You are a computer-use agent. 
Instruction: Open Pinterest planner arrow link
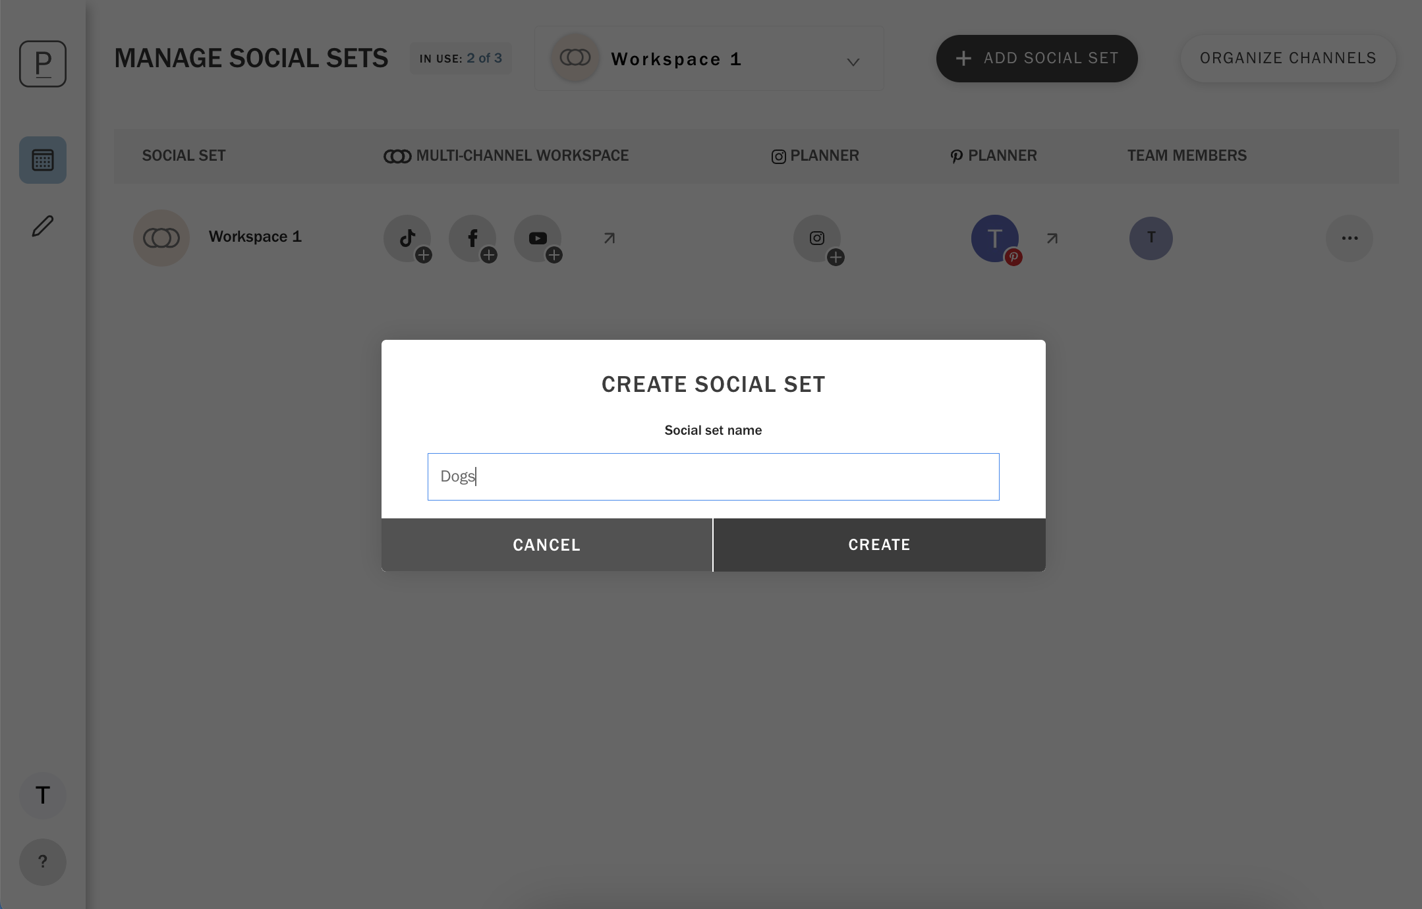pyautogui.click(x=1052, y=238)
